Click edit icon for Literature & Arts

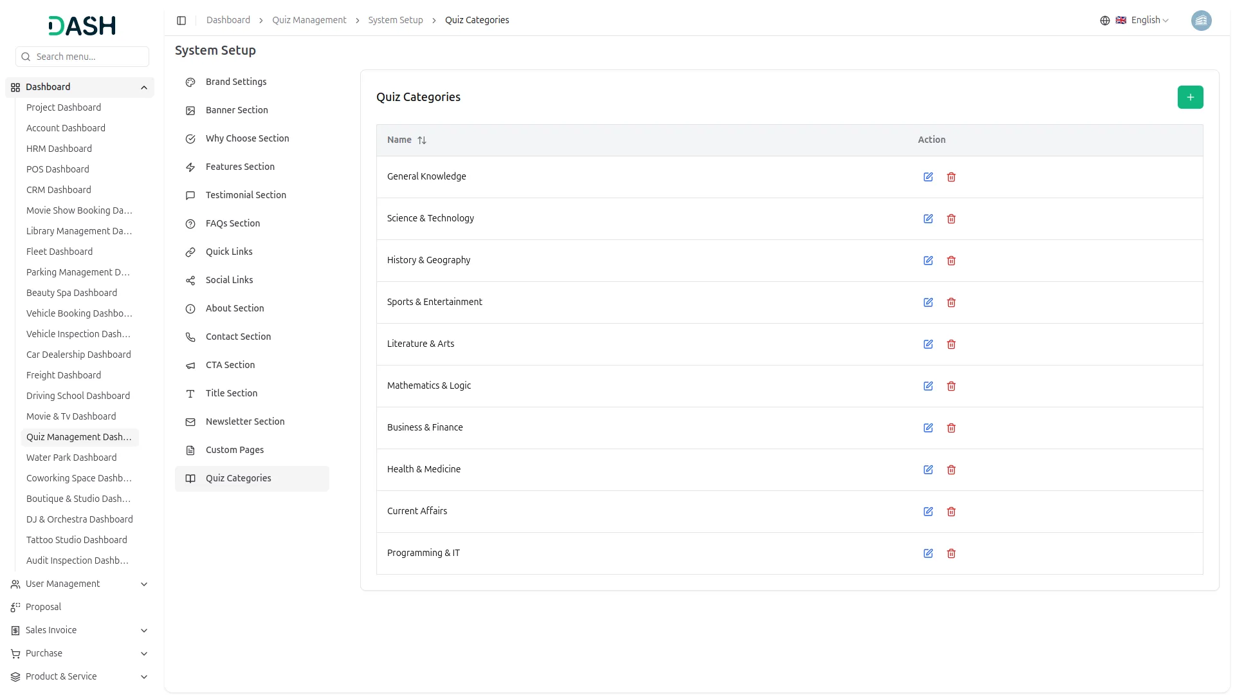click(928, 344)
